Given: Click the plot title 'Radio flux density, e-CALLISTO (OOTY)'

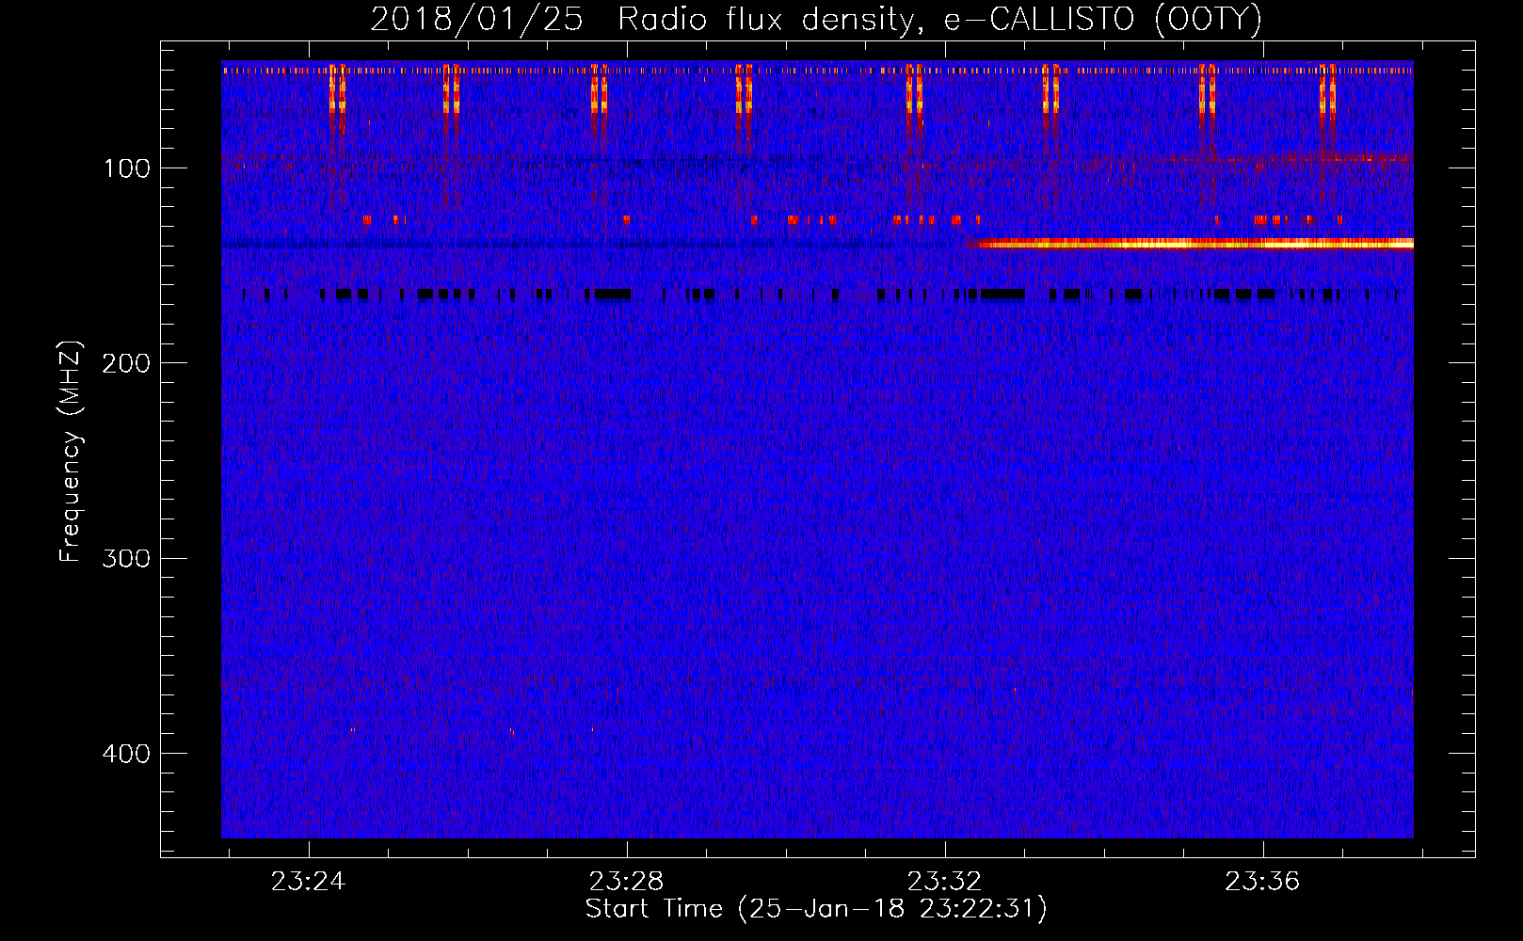Looking at the screenshot, I should pos(939,20).
